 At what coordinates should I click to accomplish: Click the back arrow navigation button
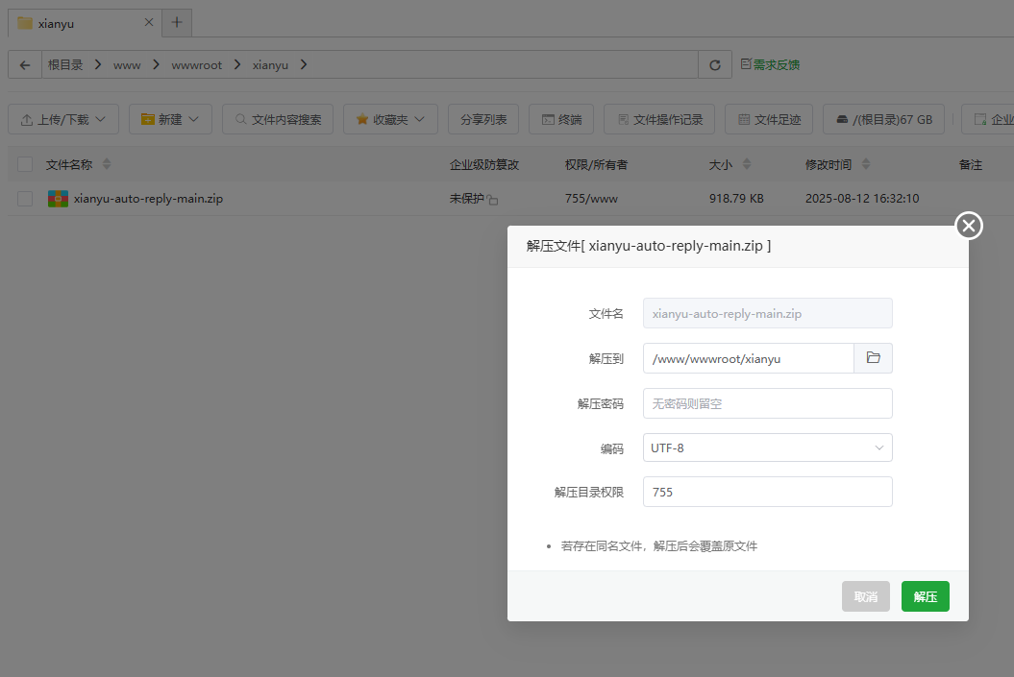click(x=25, y=64)
